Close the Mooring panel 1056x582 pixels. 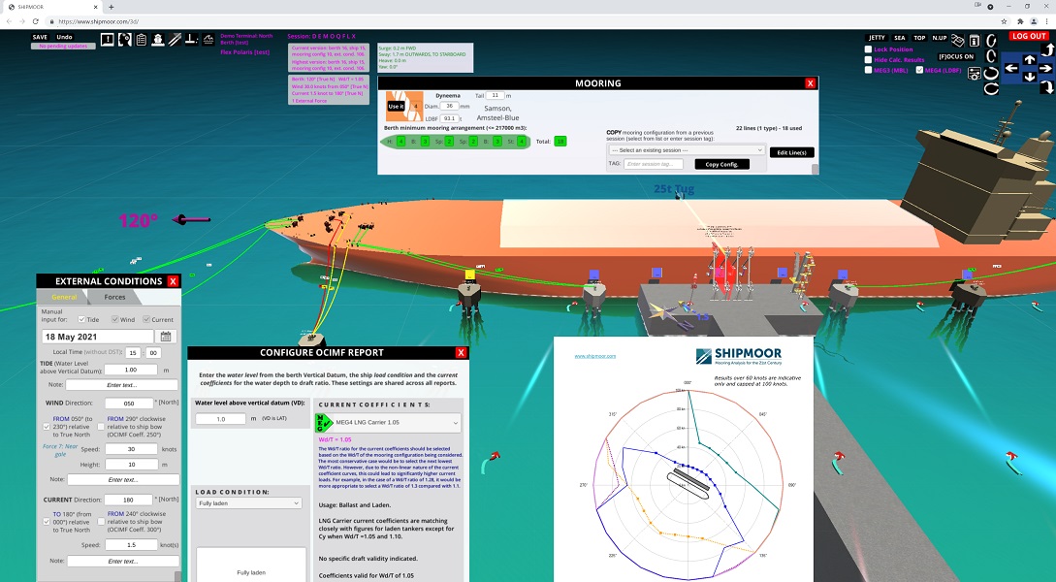tap(811, 82)
